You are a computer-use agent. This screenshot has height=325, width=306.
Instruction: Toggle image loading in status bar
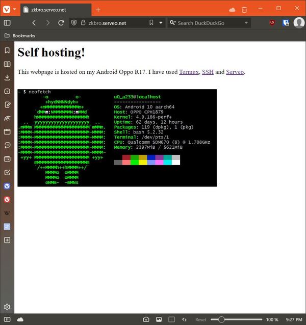(159, 319)
